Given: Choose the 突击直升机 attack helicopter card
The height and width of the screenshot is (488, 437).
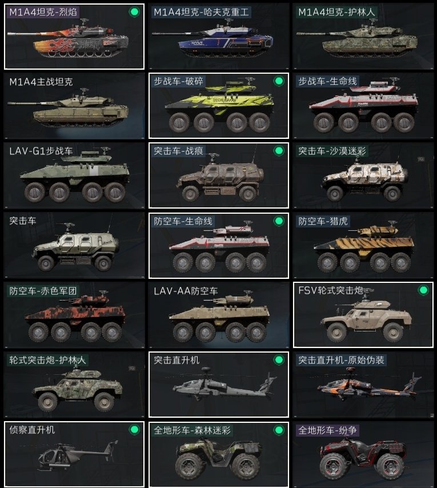Looking at the screenshot, I should pyautogui.click(x=219, y=385).
